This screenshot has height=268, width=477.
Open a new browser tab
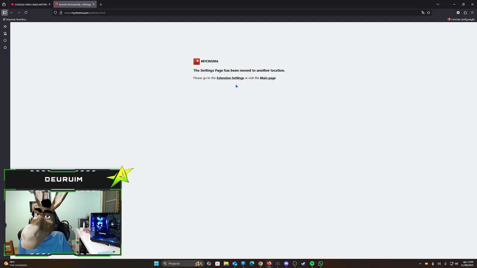click(x=101, y=4)
